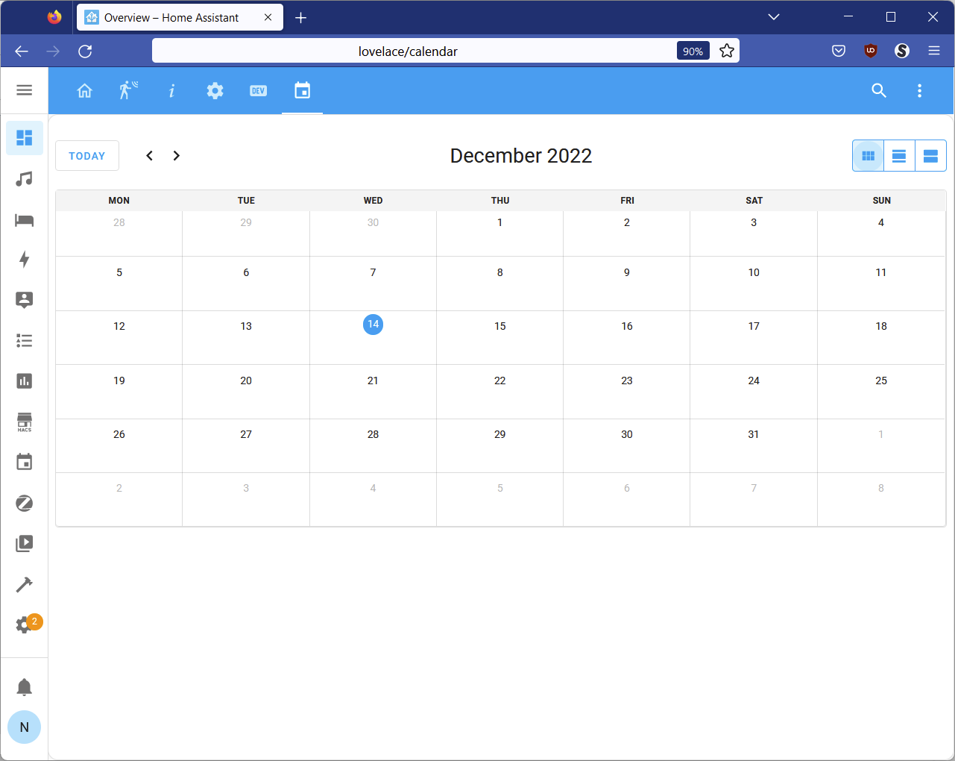This screenshot has height=761, width=955.
Task: Collapse the sidebar using hamburger menu
Action: point(24,90)
